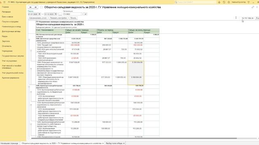Screen dimensions: 259x145
Task: Open the Банк и касса section
Action: (x=7, y=17)
